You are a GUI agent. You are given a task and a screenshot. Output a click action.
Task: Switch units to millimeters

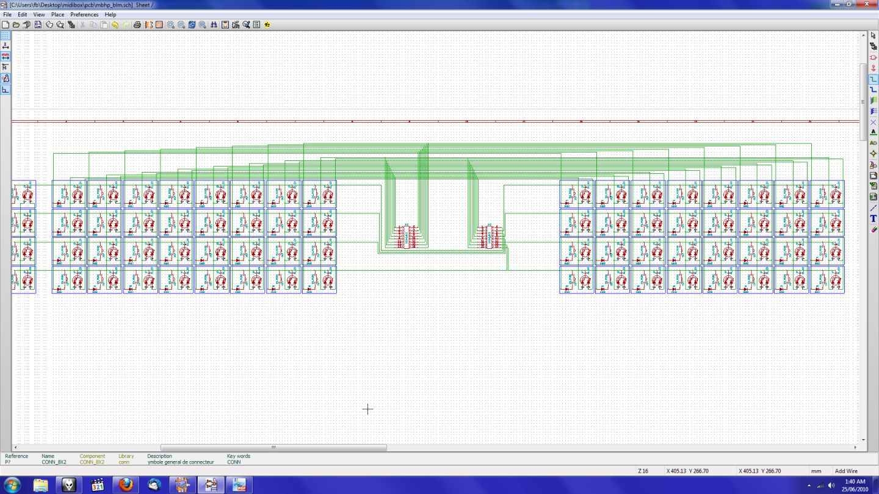click(x=5, y=57)
